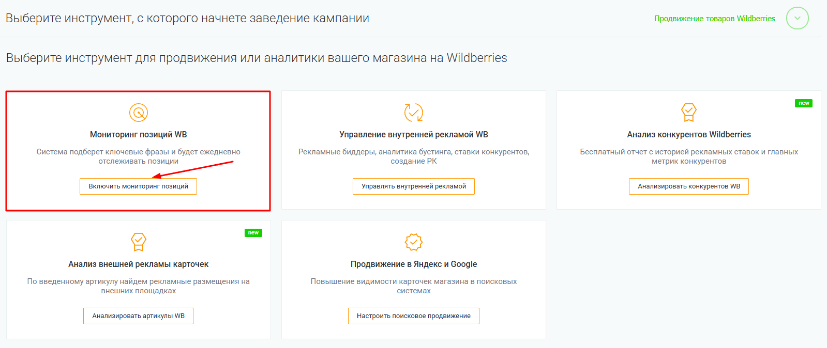Click the new badge on Анализ конкурентов Wildberries card
The image size is (827, 348).
804,103
